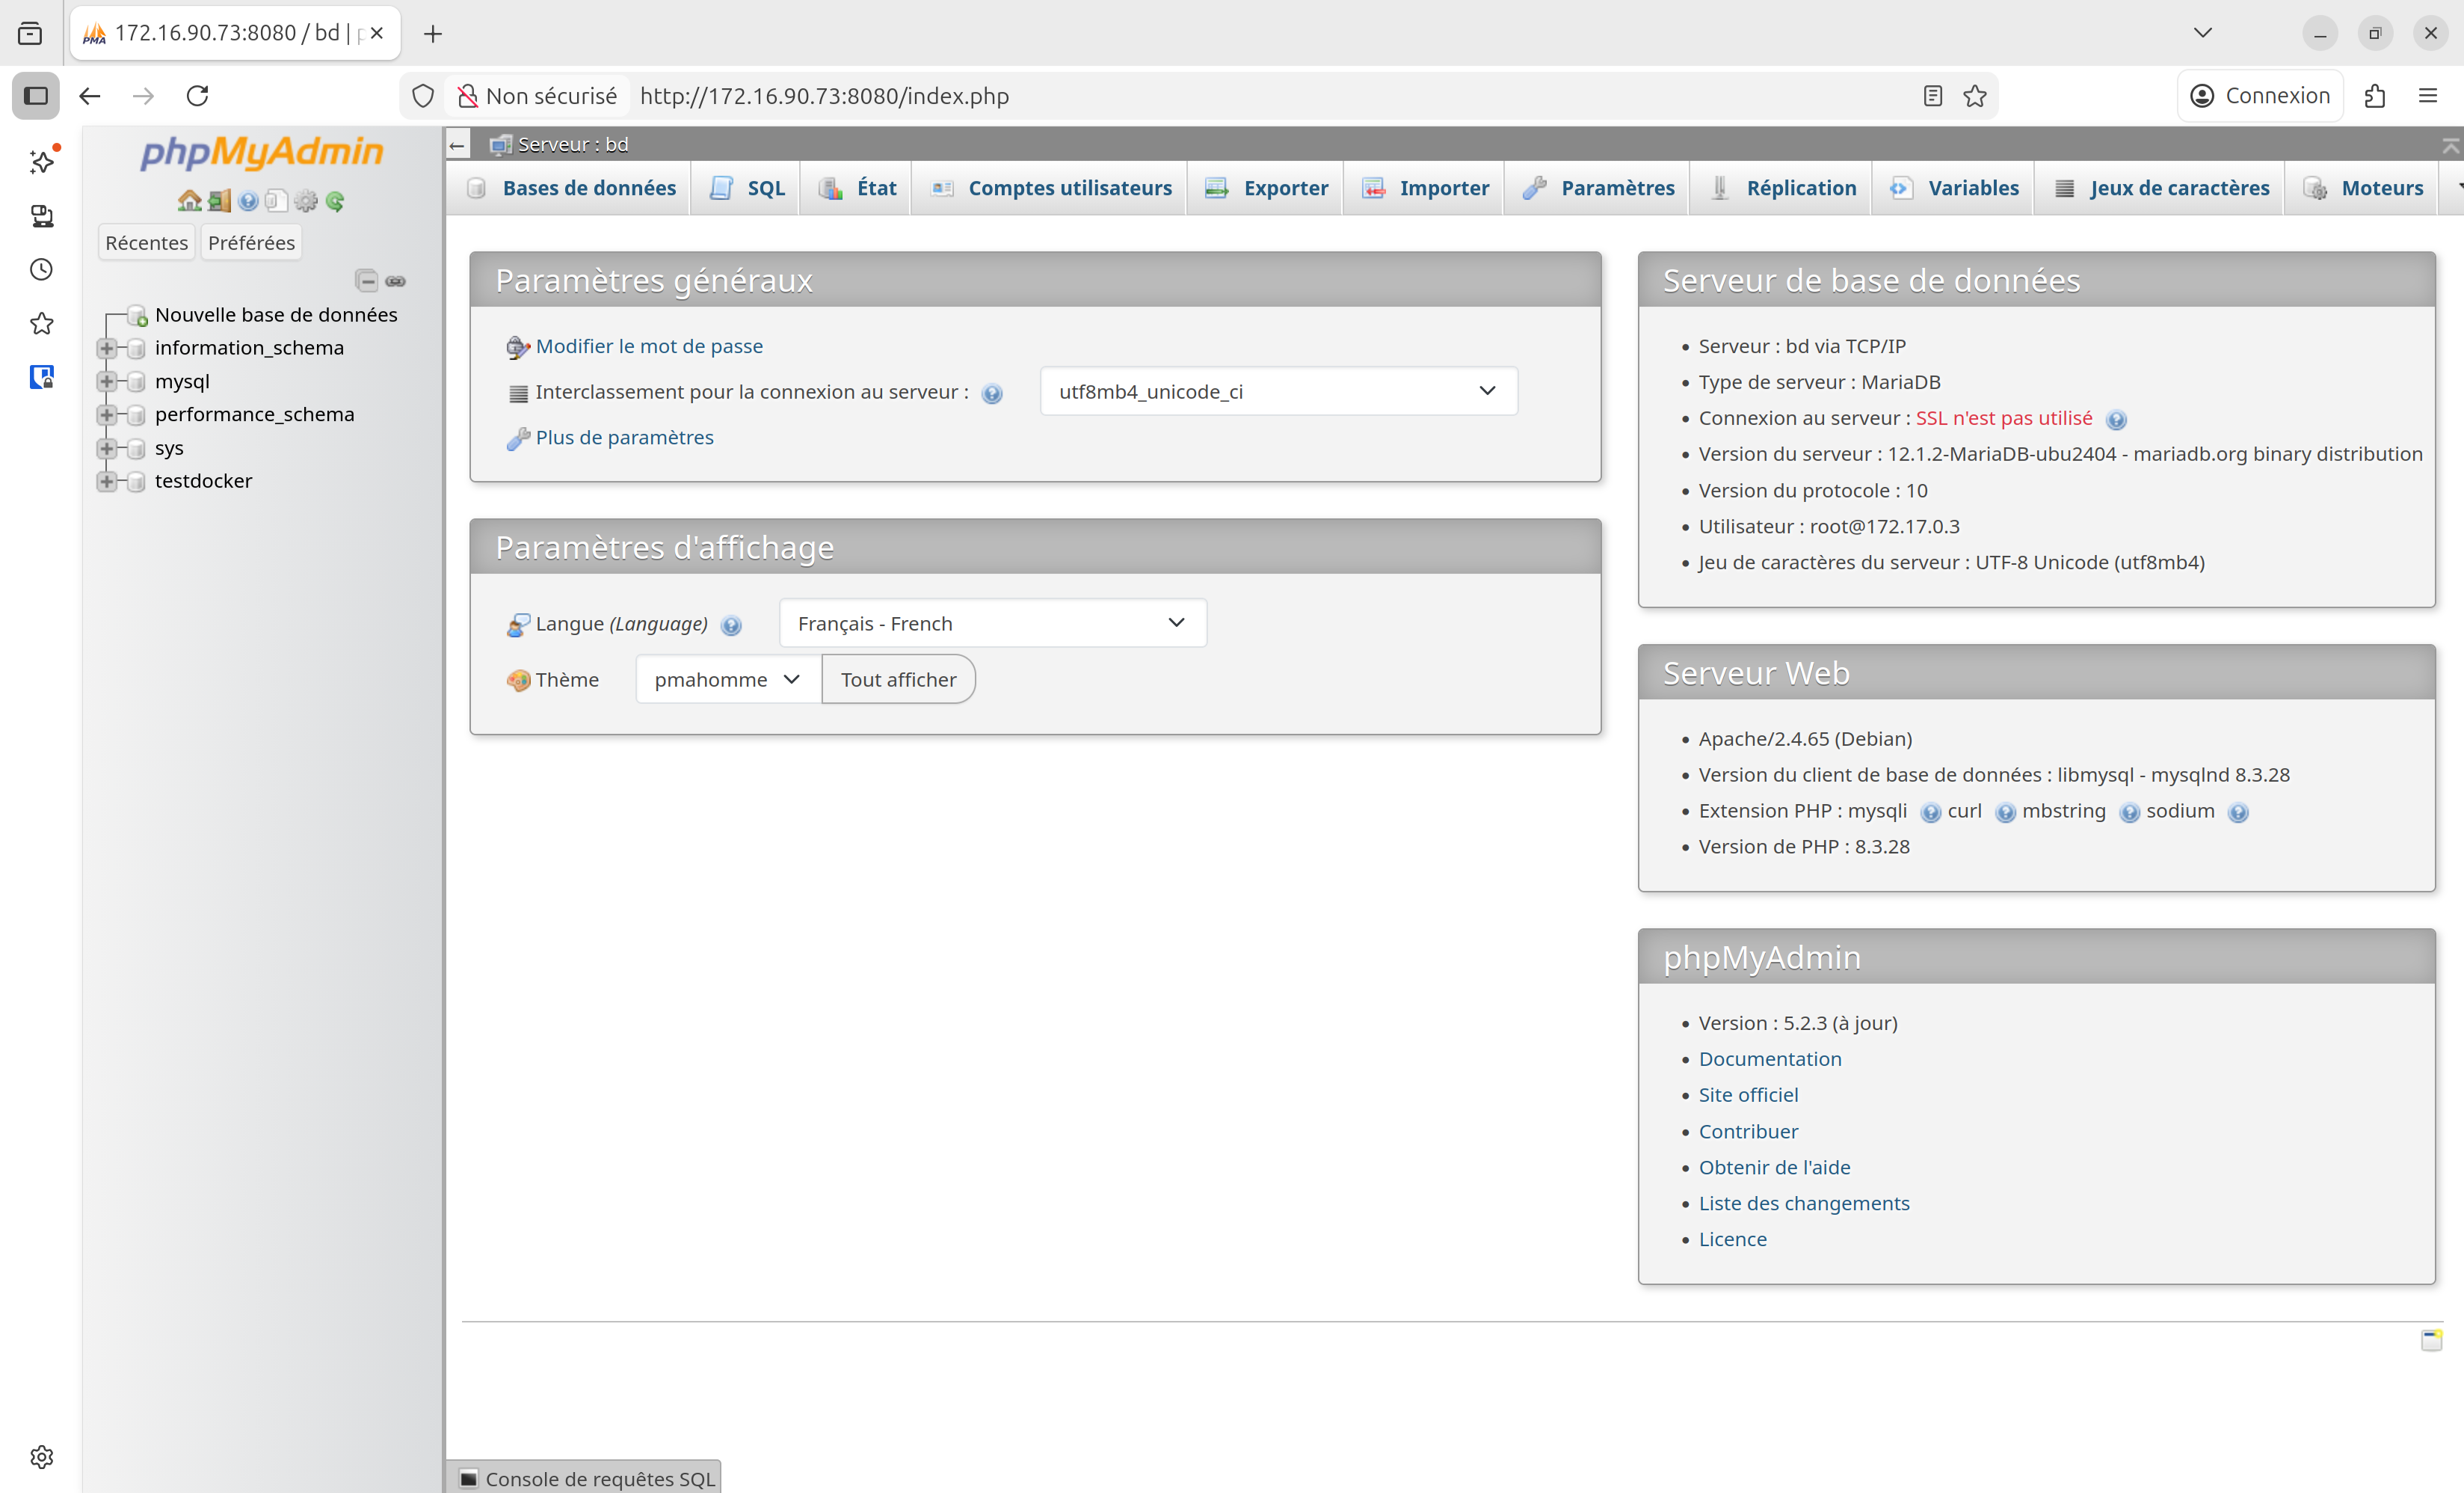Screen dimensions: 2464x1493
Task: Click the green reload navigation panel icon
Action: pos(335,201)
